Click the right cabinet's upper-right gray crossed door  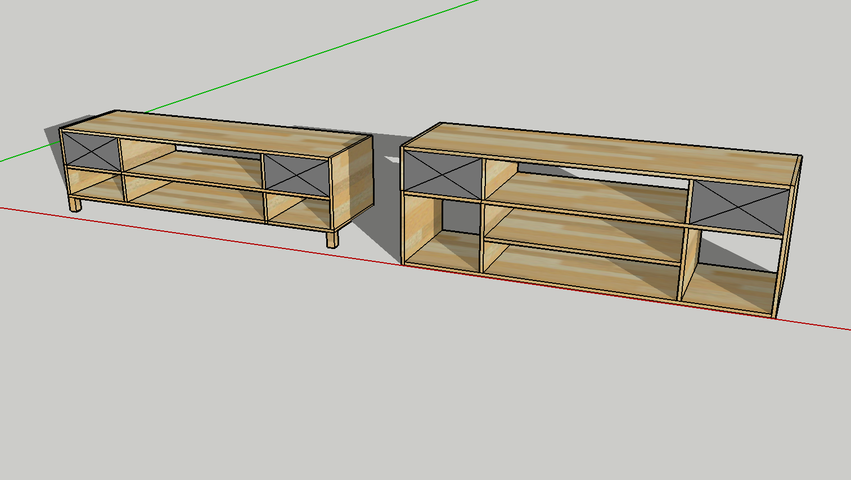(739, 207)
